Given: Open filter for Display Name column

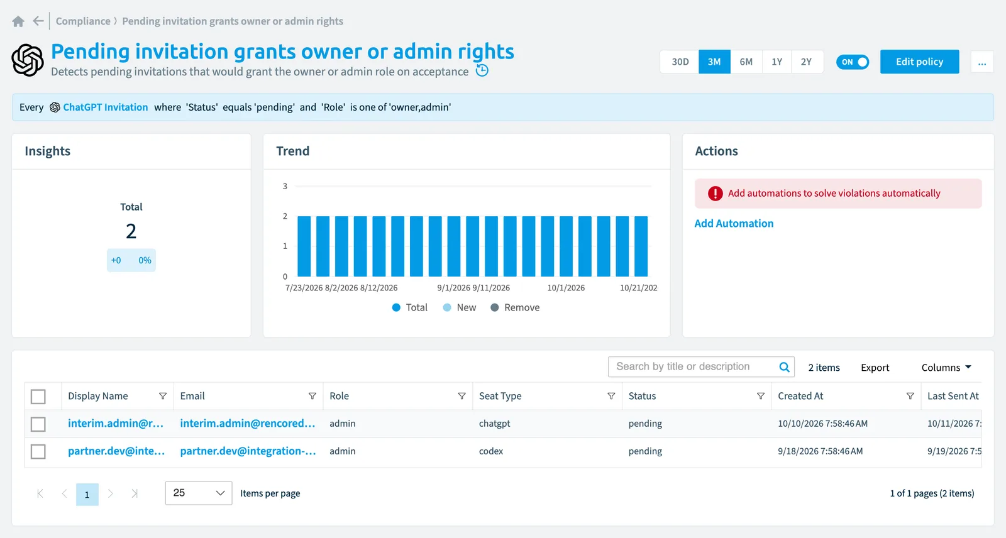Looking at the screenshot, I should click(163, 396).
